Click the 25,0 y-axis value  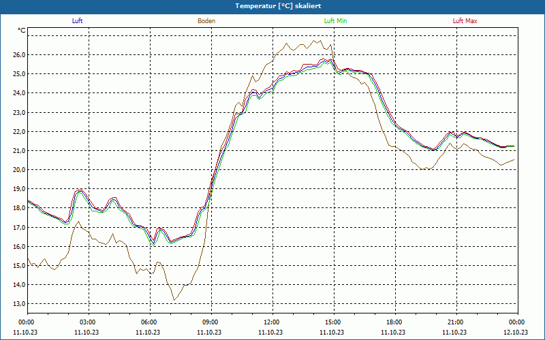tap(20, 74)
